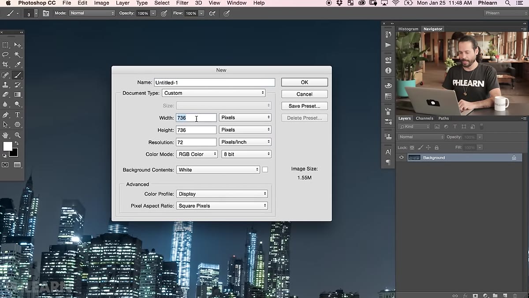Switch to the Channels tab
Image resolution: width=529 pixels, height=298 pixels.
coord(425,118)
